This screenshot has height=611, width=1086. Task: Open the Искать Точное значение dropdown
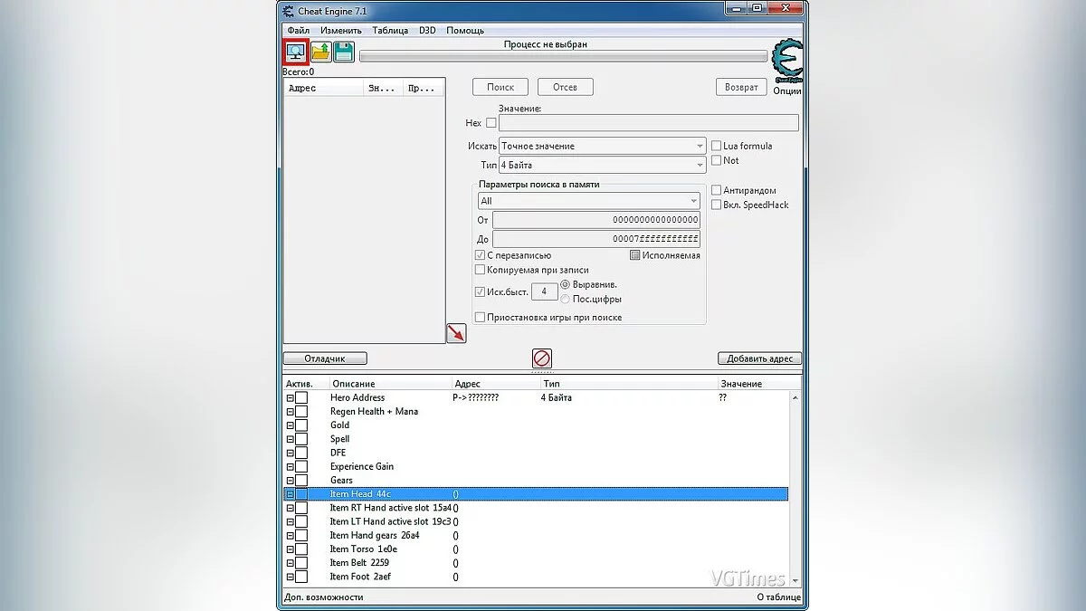point(602,146)
